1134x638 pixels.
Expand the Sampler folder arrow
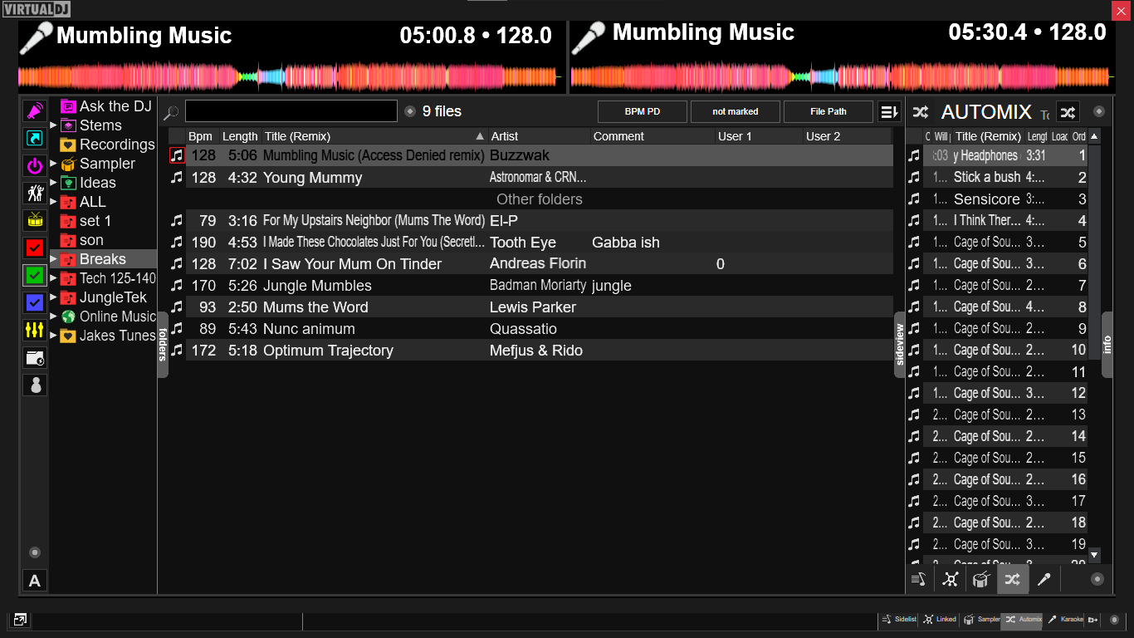[x=54, y=164]
